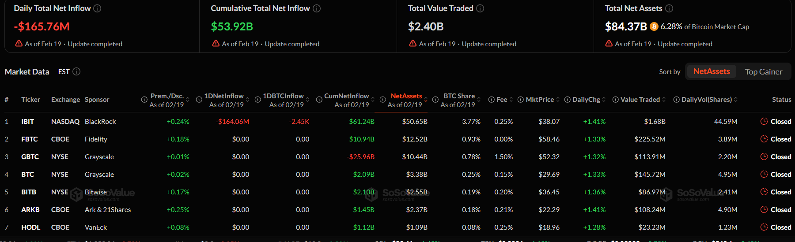
Task: Open info icon beside Daily Total Net Inflow
Action: point(97,8)
